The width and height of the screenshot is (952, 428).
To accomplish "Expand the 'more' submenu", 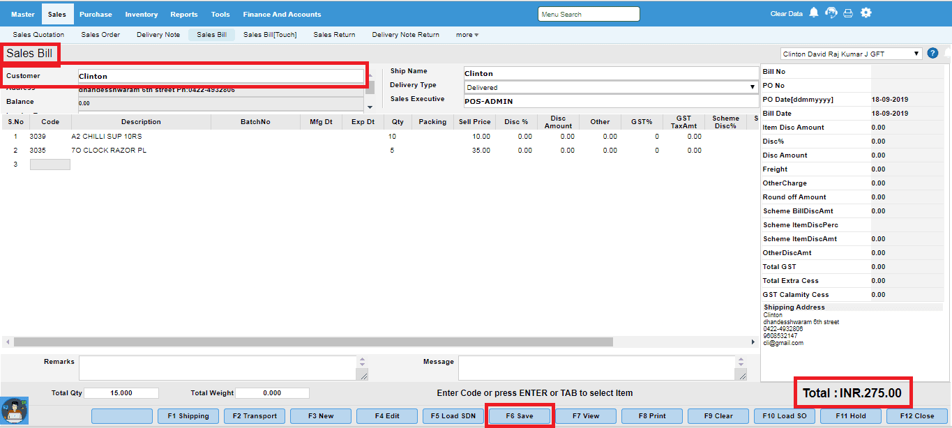I will coord(467,35).
